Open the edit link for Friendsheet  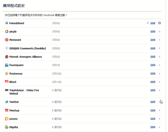click(x=153, y=23)
